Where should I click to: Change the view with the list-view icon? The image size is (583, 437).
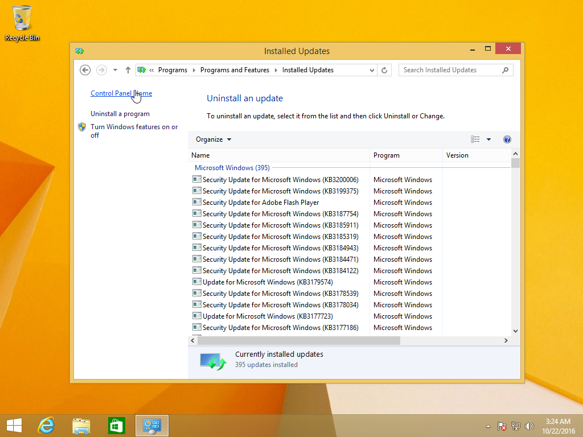(x=475, y=139)
